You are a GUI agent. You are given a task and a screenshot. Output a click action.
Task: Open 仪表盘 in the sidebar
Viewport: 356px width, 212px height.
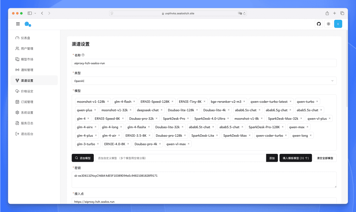[34, 38]
